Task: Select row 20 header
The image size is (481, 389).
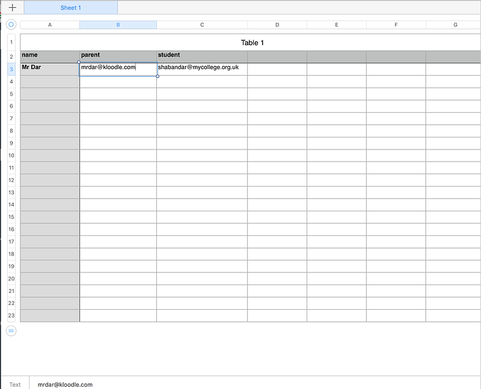Action: tap(11, 279)
